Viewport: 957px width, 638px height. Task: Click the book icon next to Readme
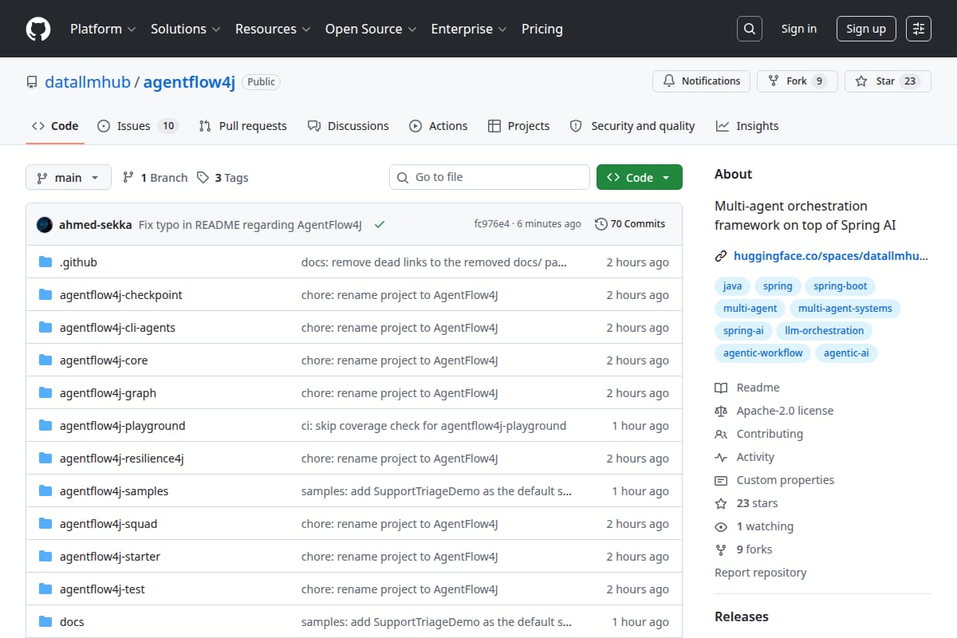pos(721,388)
